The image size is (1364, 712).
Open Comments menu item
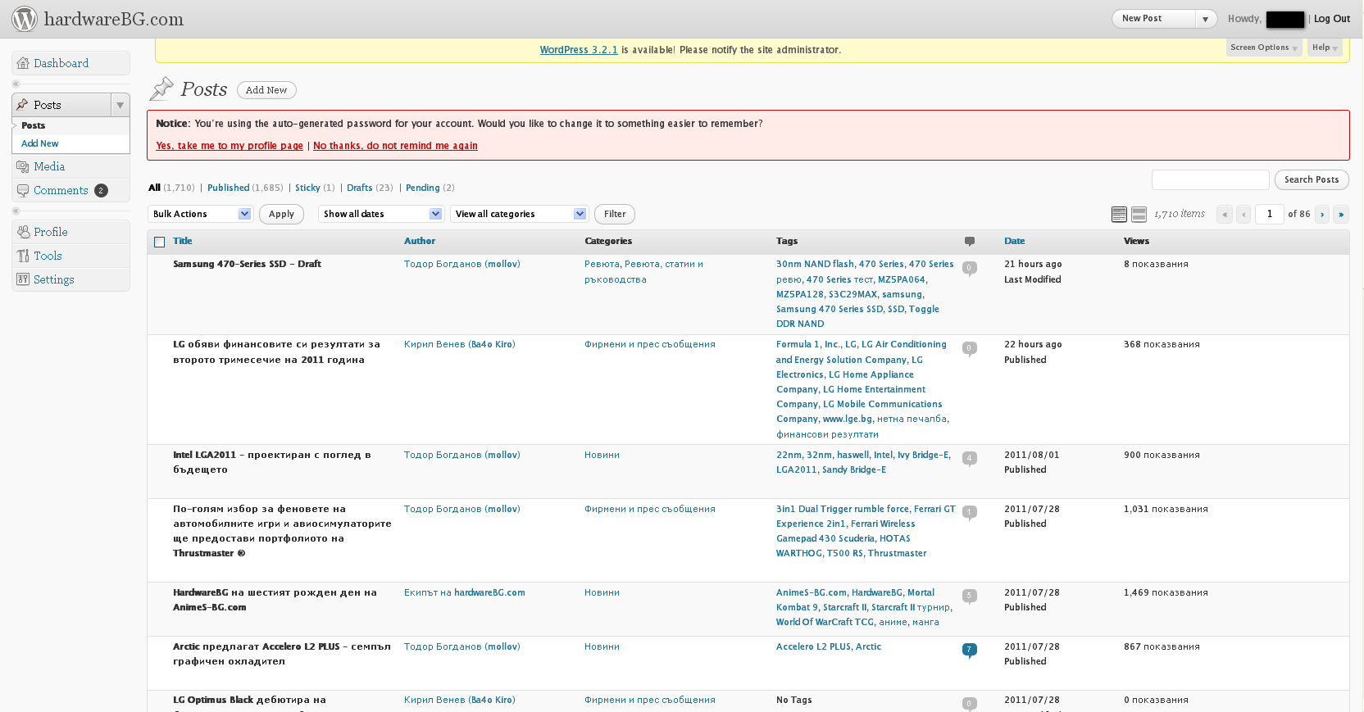point(61,190)
